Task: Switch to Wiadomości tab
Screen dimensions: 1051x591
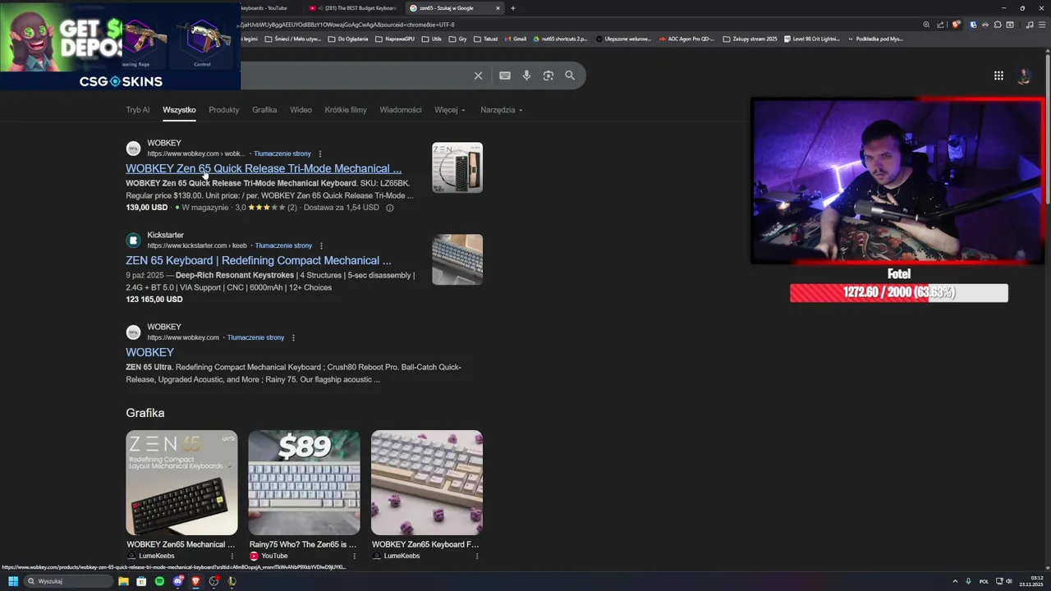Action: point(401,110)
